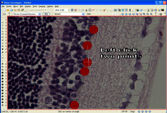Open the Device combo box

coord(83,14)
